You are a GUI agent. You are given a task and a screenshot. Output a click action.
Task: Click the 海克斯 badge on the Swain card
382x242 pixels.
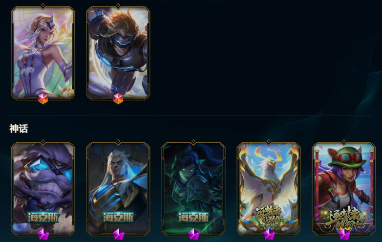click(x=118, y=217)
